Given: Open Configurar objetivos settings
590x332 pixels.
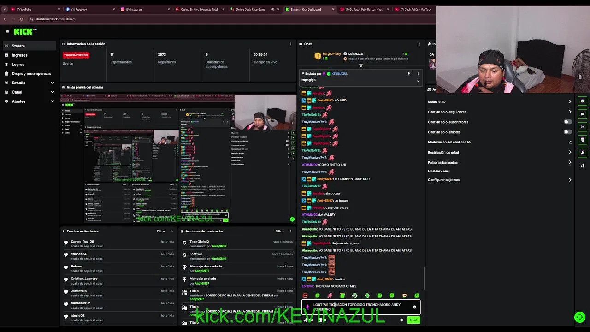Looking at the screenshot, I should tap(499, 180).
